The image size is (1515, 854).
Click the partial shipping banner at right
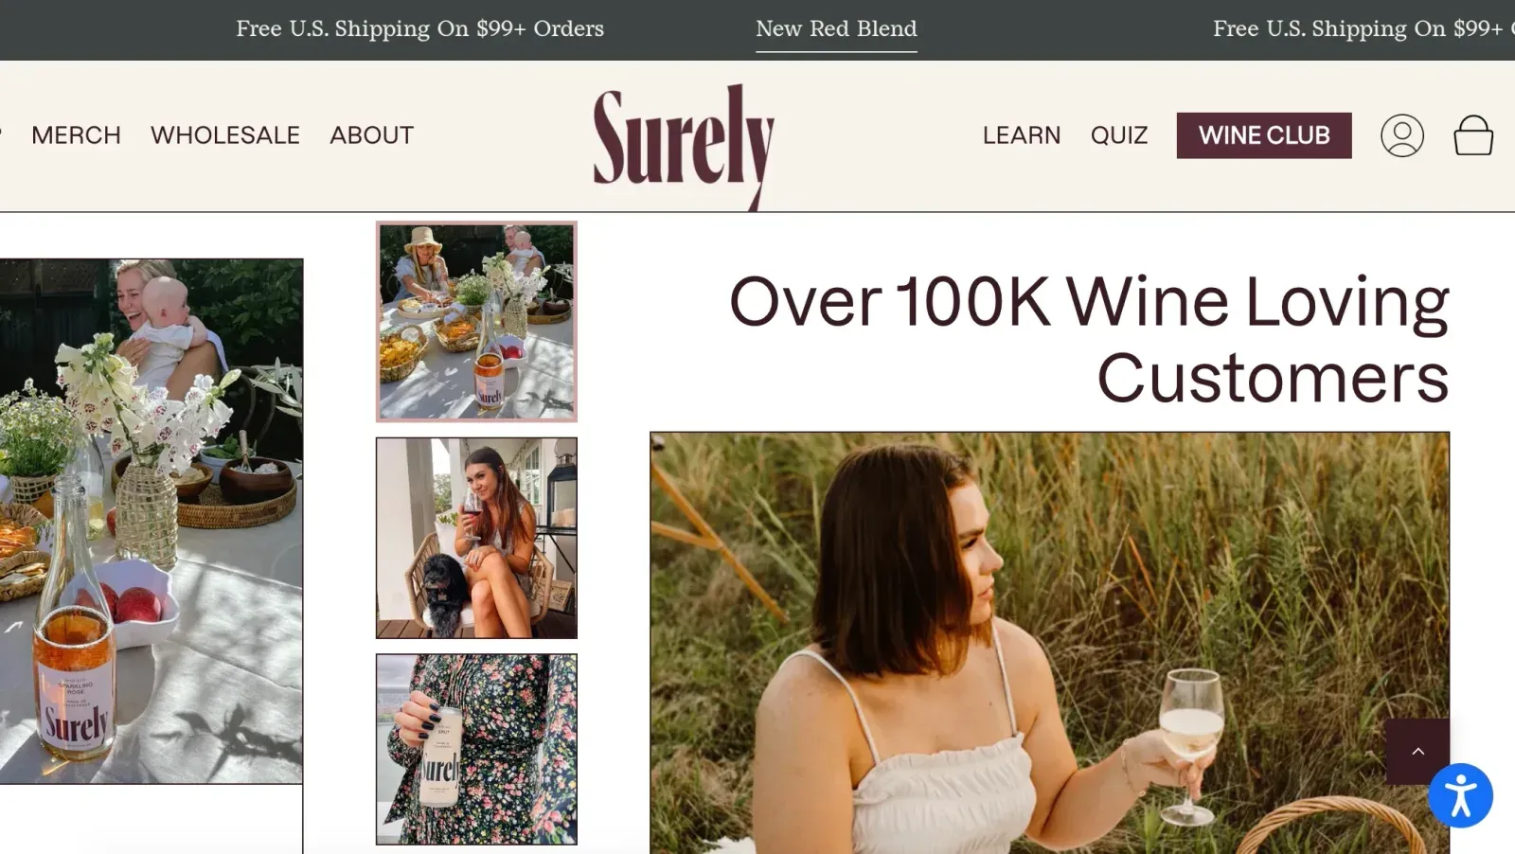(1363, 29)
